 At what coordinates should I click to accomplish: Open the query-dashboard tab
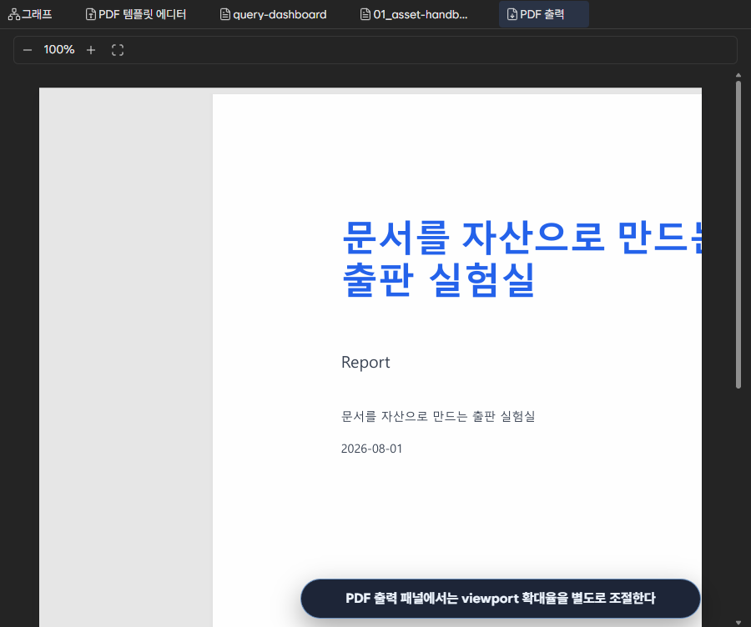pyautogui.click(x=273, y=14)
